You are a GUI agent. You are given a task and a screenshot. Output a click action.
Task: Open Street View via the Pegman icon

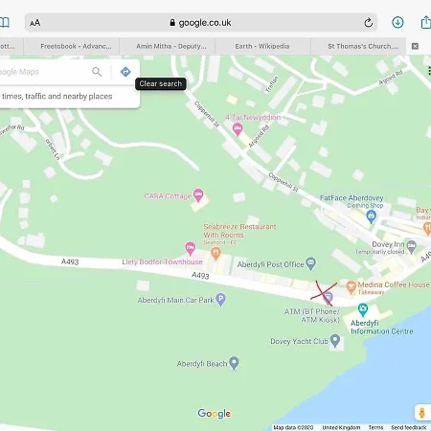(422, 413)
